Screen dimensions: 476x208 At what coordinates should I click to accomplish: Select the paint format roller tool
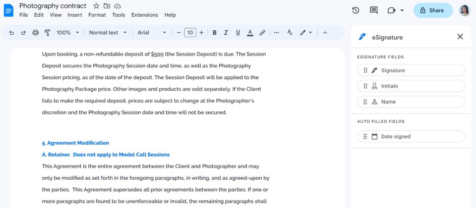point(48,33)
